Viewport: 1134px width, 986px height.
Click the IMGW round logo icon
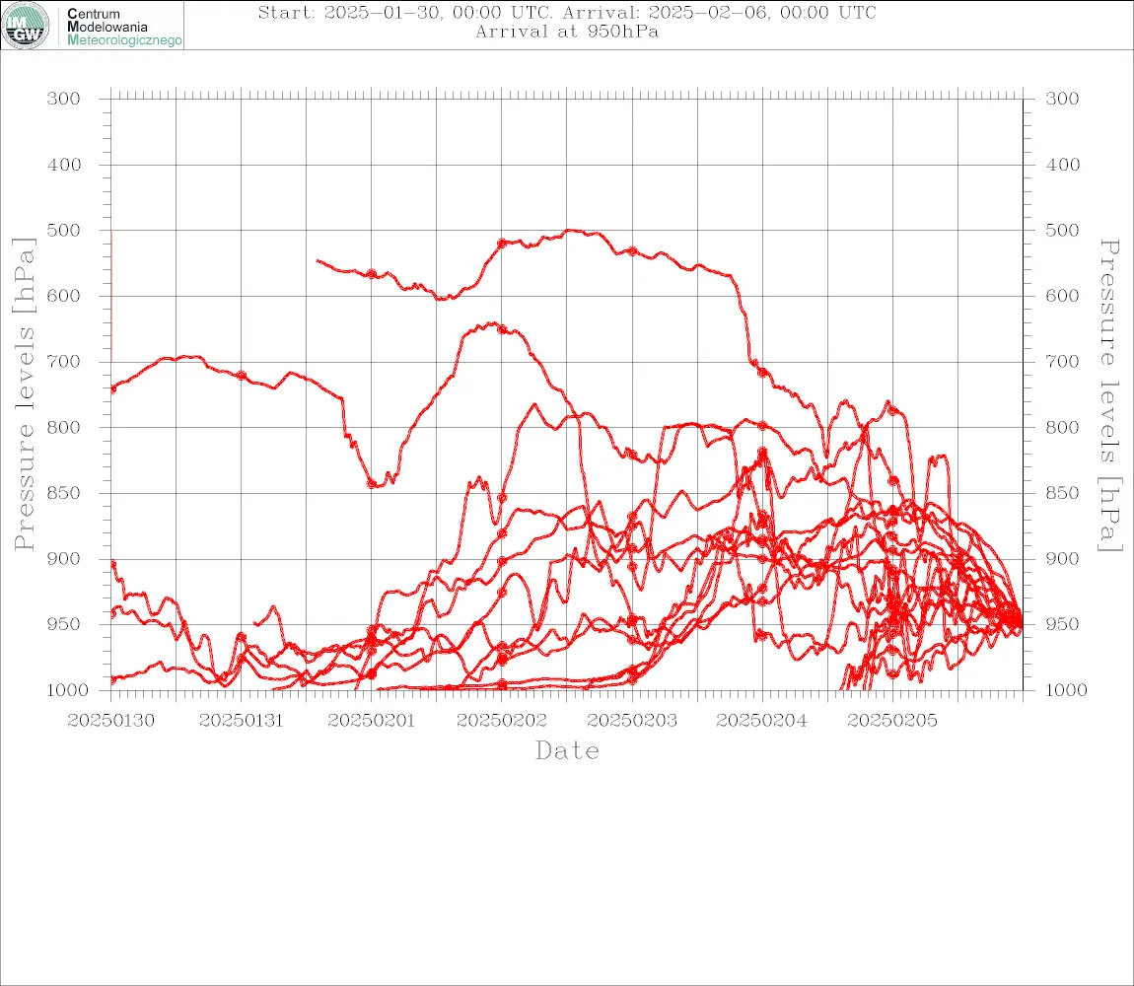pos(26,26)
